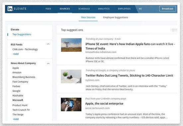The width and height of the screenshot is (183, 126).
Task: Select Tech Crunch TV source
Action: (21, 110)
